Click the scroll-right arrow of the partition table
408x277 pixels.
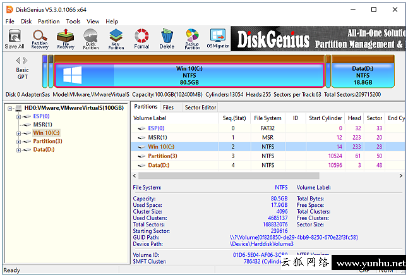click(401, 176)
